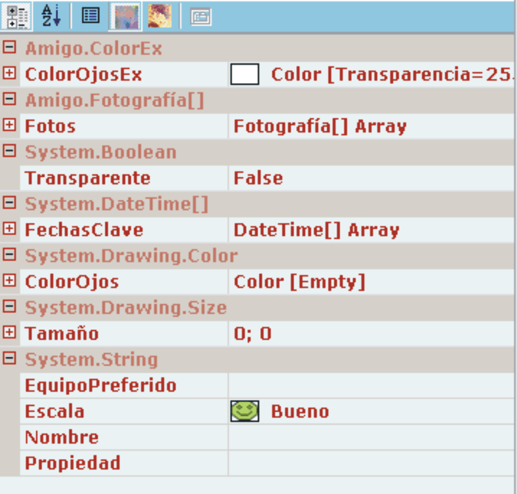This screenshot has width=517, height=494.
Task: Collapse the System.String category
Action: tap(9, 358)
